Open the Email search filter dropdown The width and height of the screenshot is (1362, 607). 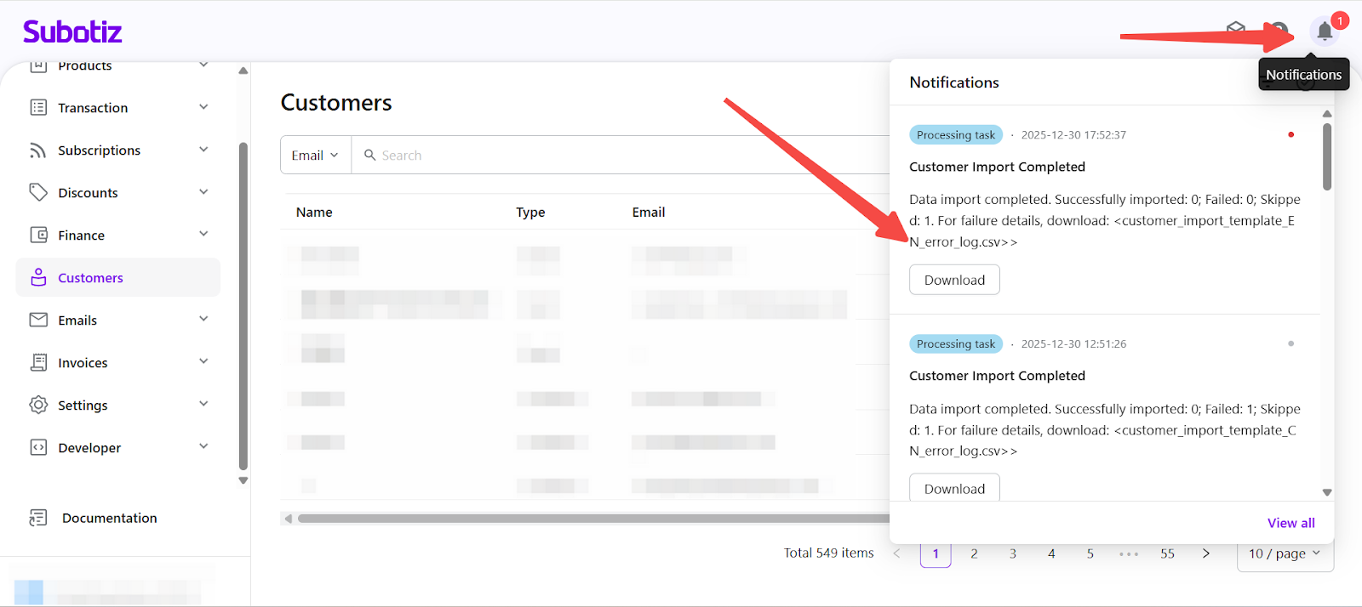coord(315,156)
